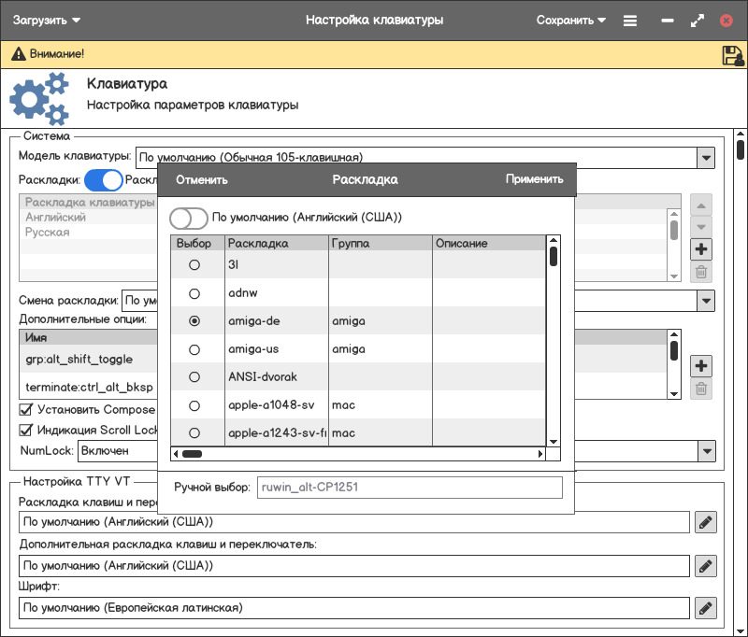Click Применить to apply the layout
748x637 pixels.
(x=535, y=180)
